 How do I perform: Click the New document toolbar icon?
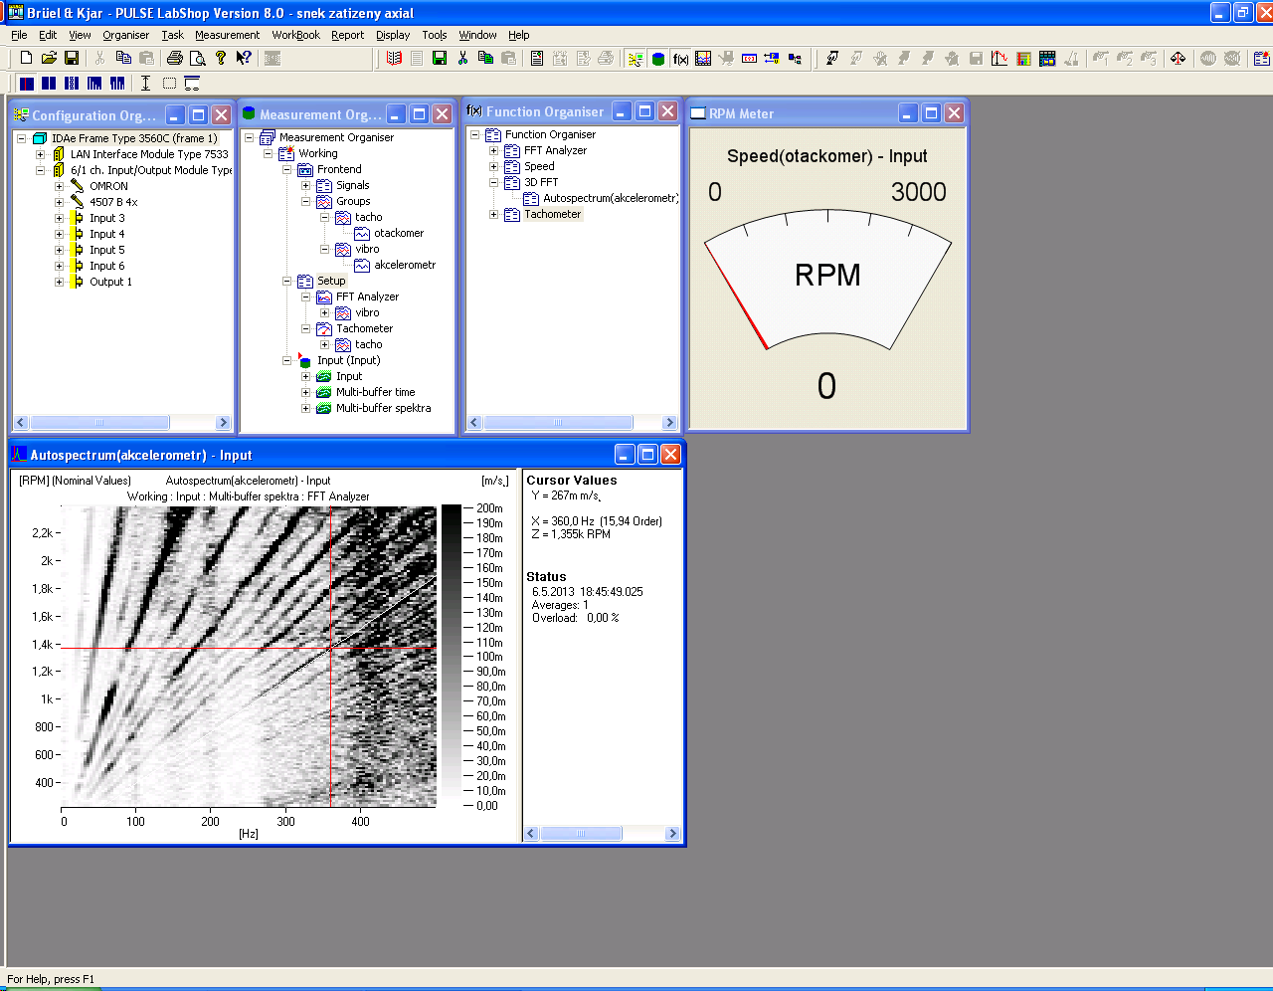pyautogui.click(x=27, y=58)
